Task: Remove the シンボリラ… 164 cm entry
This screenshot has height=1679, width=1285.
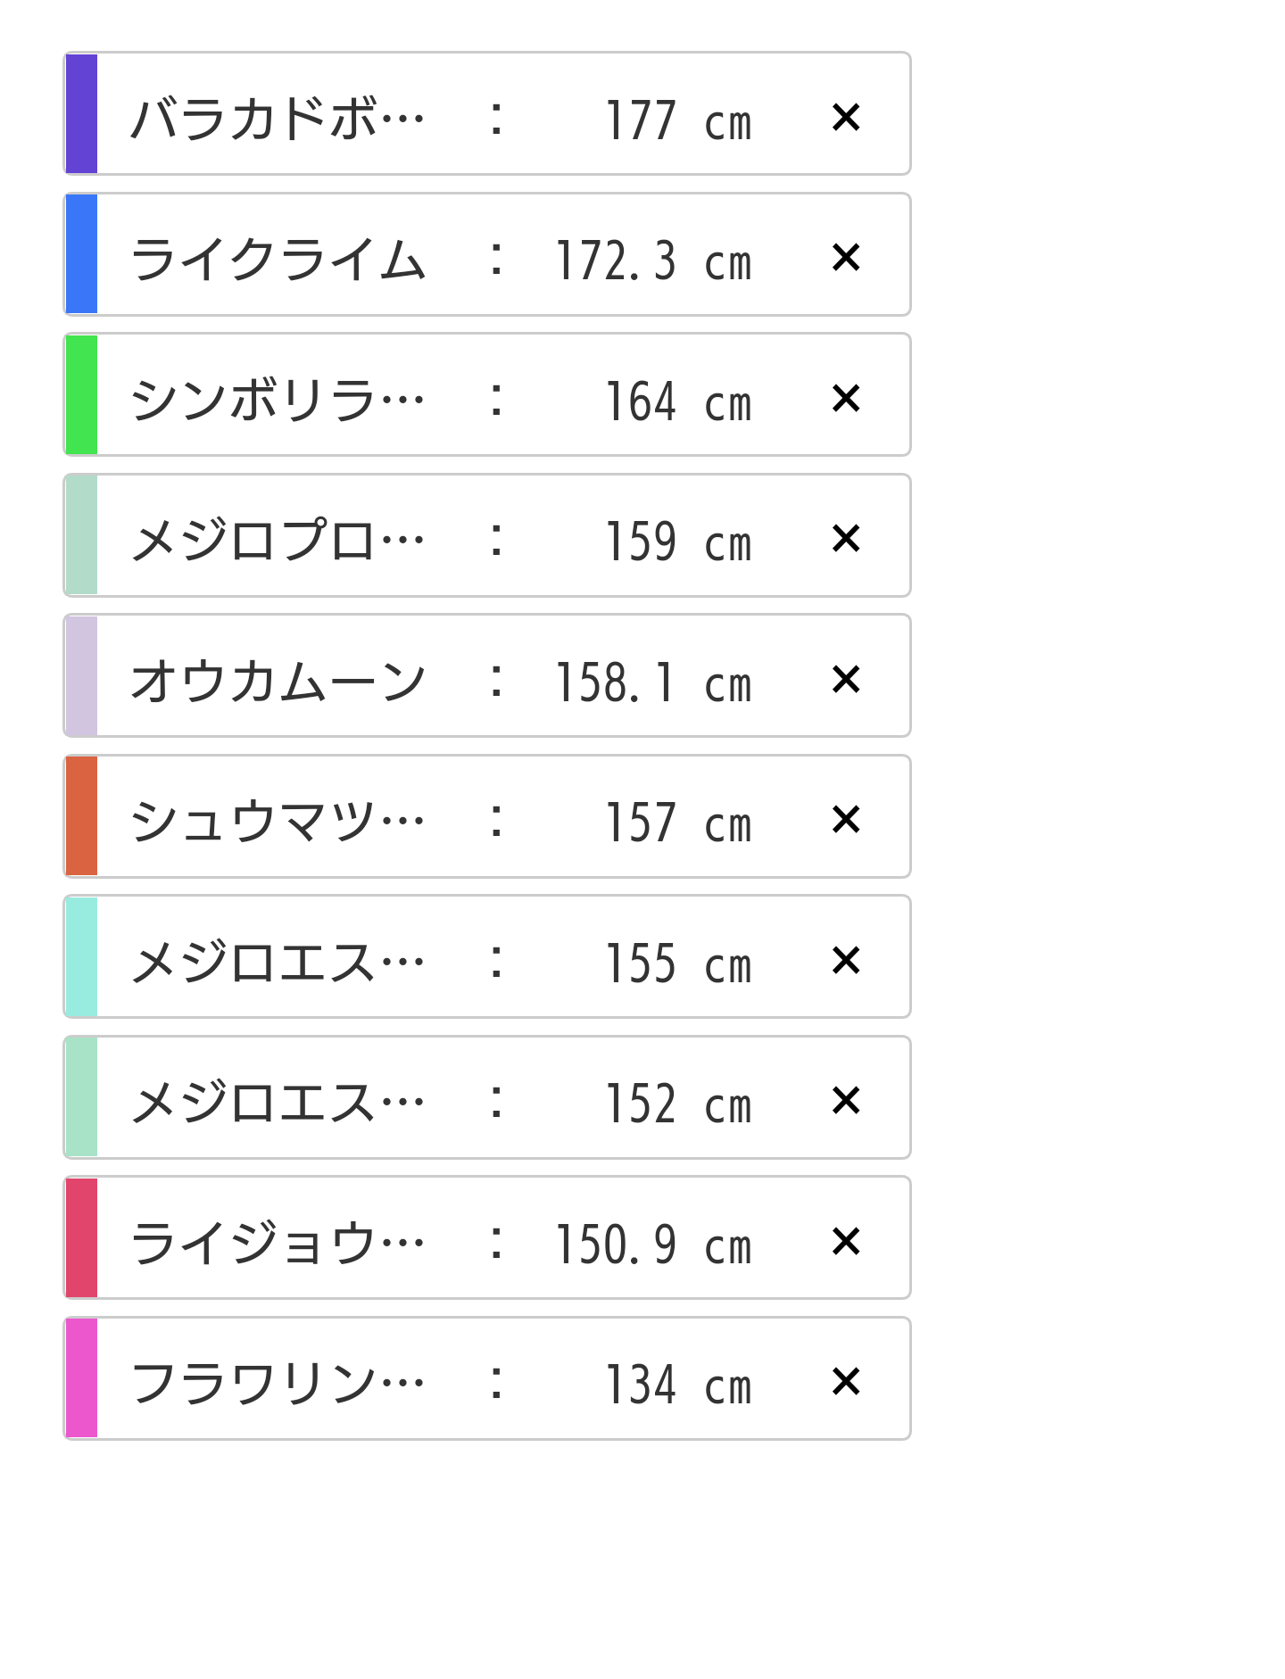Action: [845, 398]
